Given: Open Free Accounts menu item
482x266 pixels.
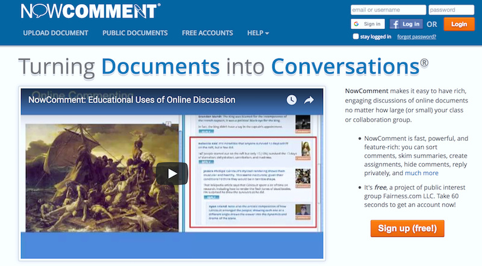Looking at the screenshot, I should pos(207,33).
